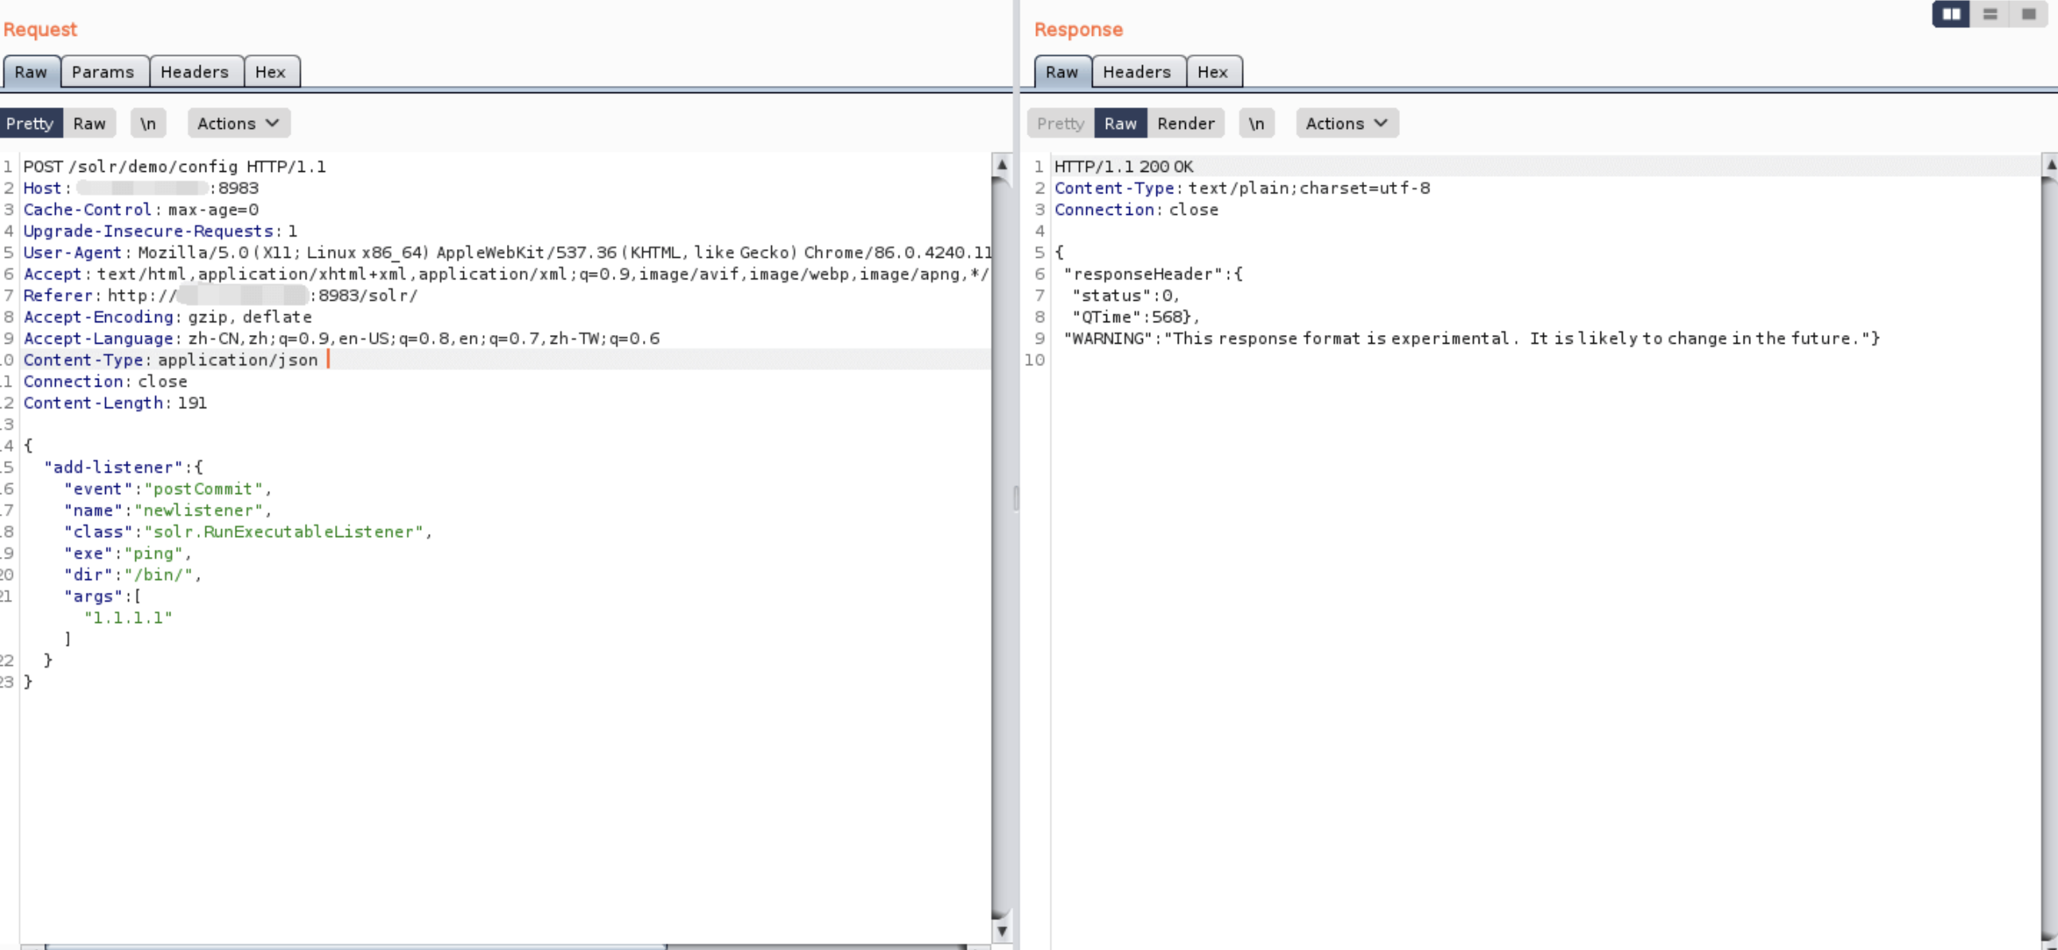Expand the Actions dropdown in Response panel
Image resolution: width=2058 pixels, height=950 pixels.
[1345, 122]
